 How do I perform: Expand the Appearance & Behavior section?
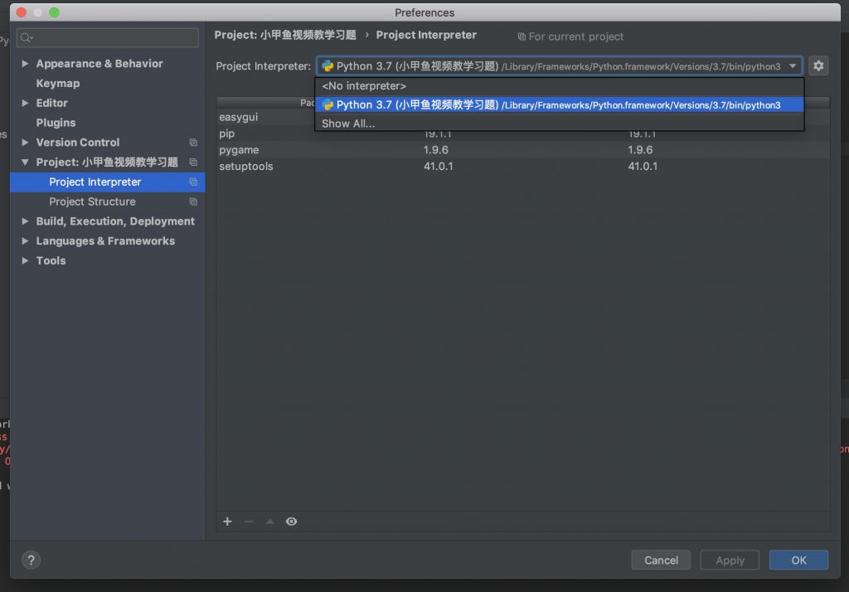pyautogui.click(x=26, y=64)
